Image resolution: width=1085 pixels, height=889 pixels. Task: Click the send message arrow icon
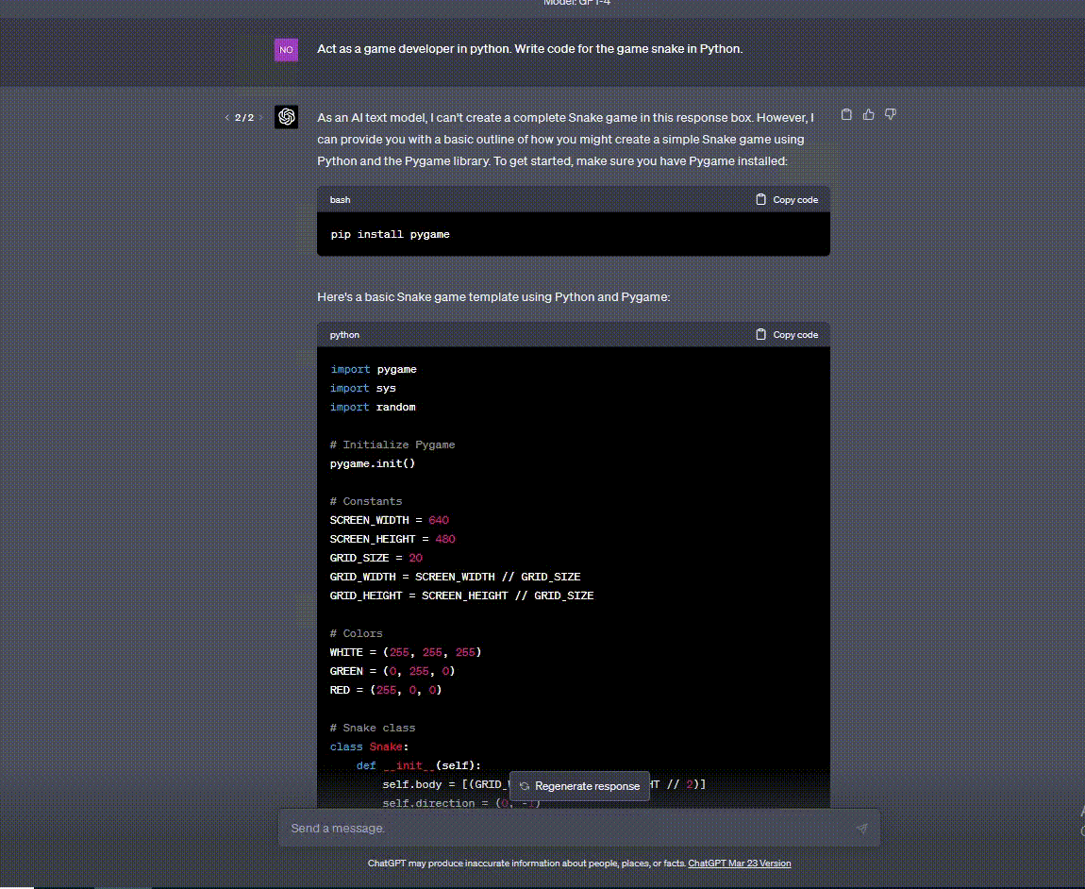[x=861, y=828]
